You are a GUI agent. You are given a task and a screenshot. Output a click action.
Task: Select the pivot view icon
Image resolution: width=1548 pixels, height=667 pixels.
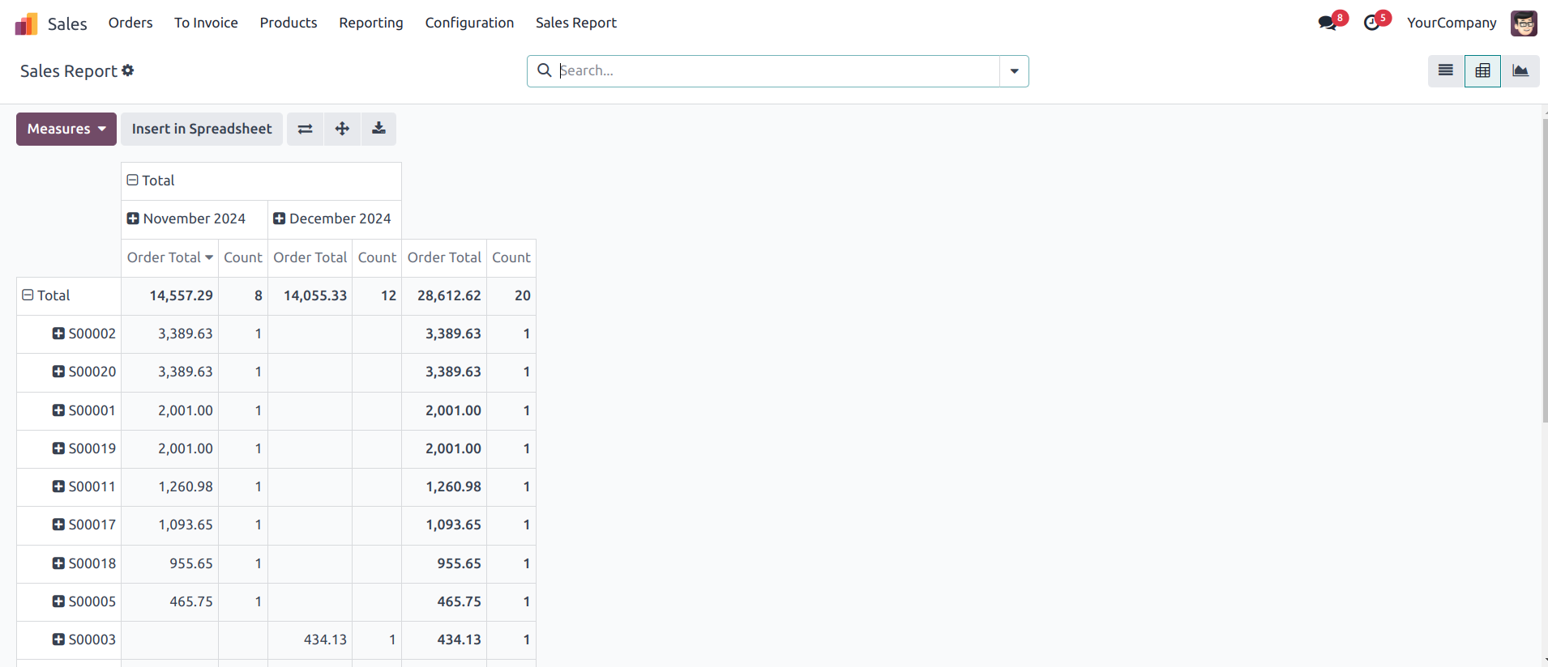coord(1482,71)
